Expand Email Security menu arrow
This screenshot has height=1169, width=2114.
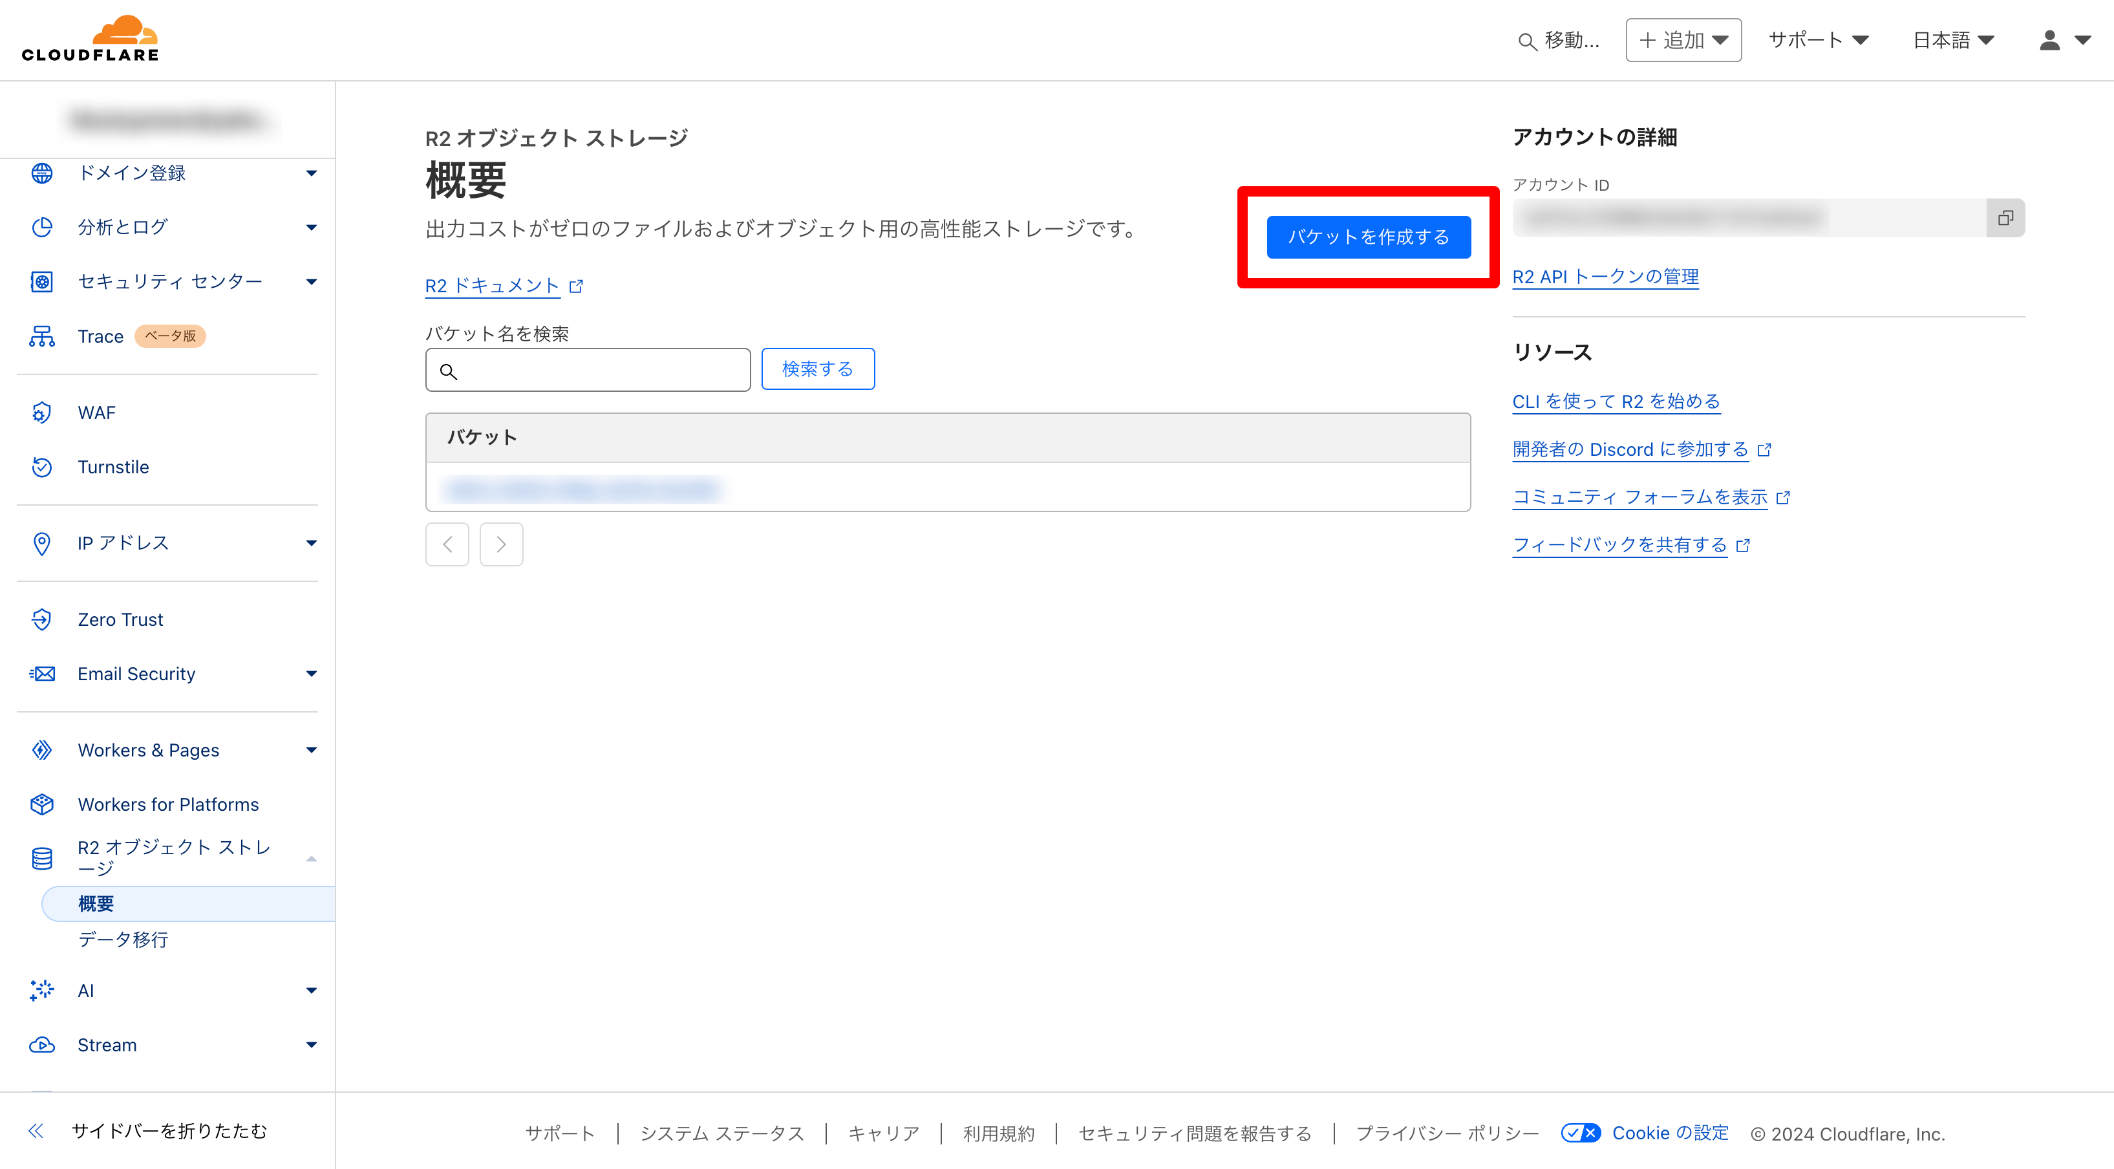311,674
